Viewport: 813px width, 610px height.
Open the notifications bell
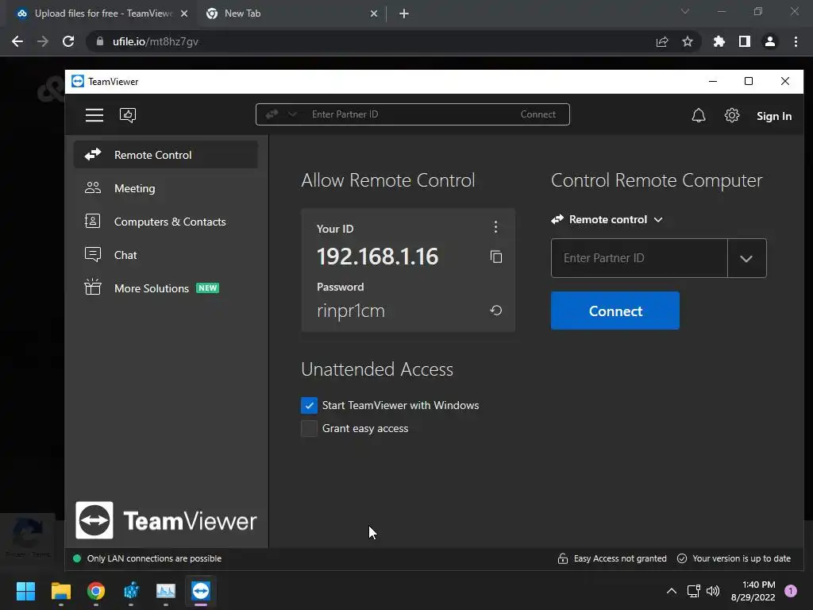699,115
